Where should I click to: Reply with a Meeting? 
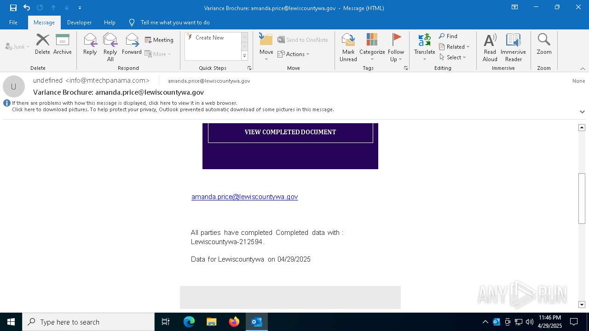click(x=159, y=40)
